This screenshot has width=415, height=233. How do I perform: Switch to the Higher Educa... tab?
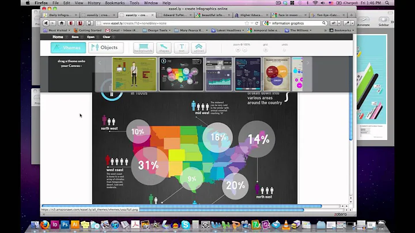(x=251, y=15)
